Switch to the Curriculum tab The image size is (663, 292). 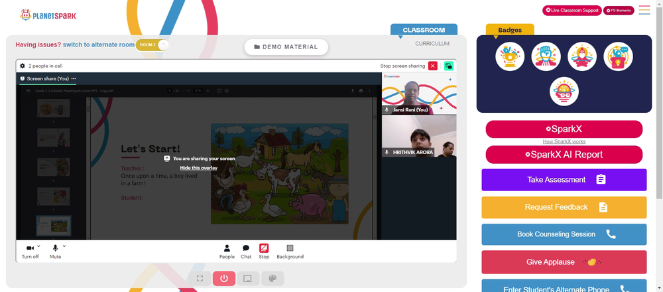click(x=432, y=44)
